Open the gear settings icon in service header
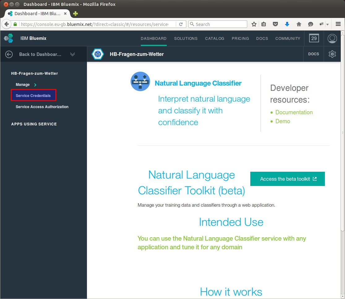 pos(332,54)
